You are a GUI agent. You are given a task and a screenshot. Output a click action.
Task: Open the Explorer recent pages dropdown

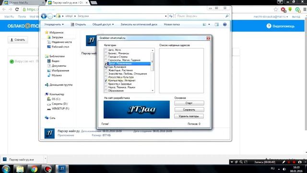click(55, 16)
